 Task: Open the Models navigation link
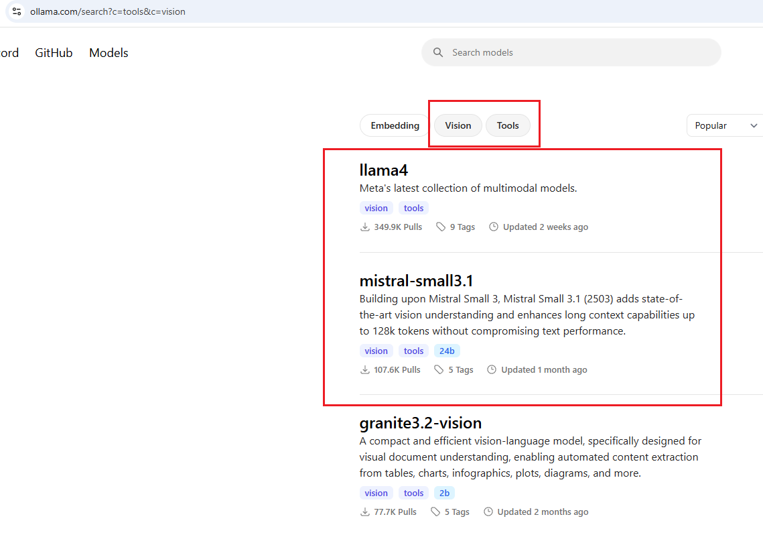pos(109,52)
